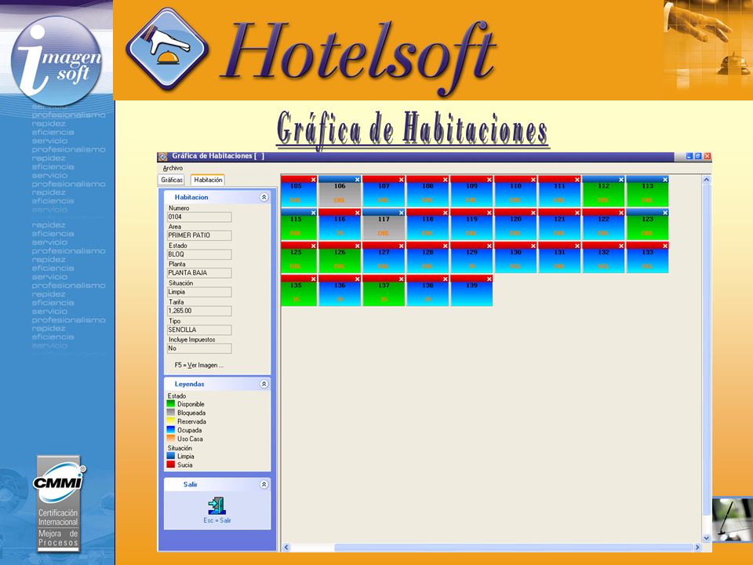Click the X icon on room 121's header
This screenshot has height=565, width=753.
pos(577,213)
